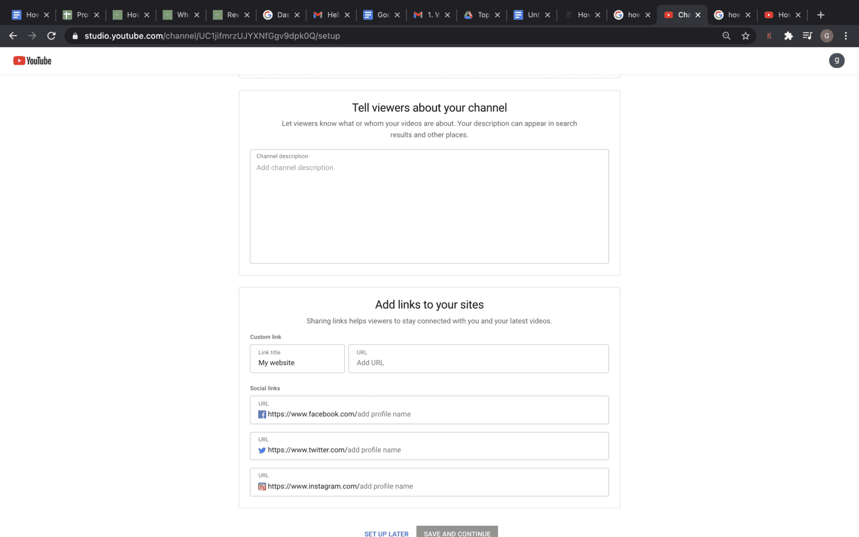
Task: View site info via the lock icon
Action: tap(74, 36)
